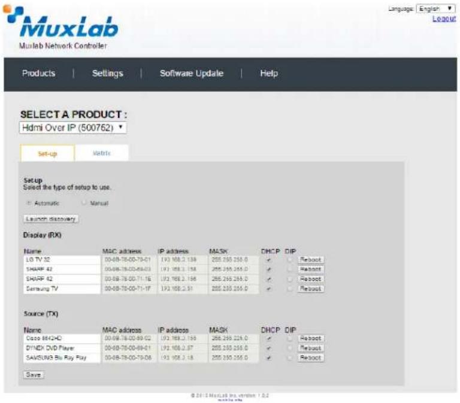Toggle DIP checkbox for LG TV 32

click(290, 260)
